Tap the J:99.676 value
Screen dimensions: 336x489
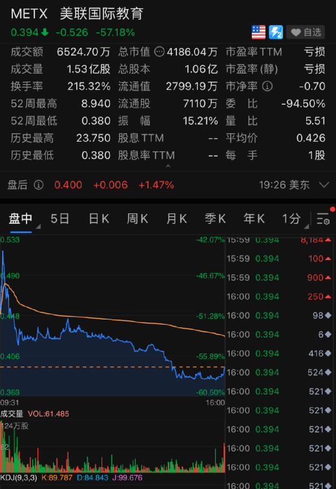(x=127, y=477)
